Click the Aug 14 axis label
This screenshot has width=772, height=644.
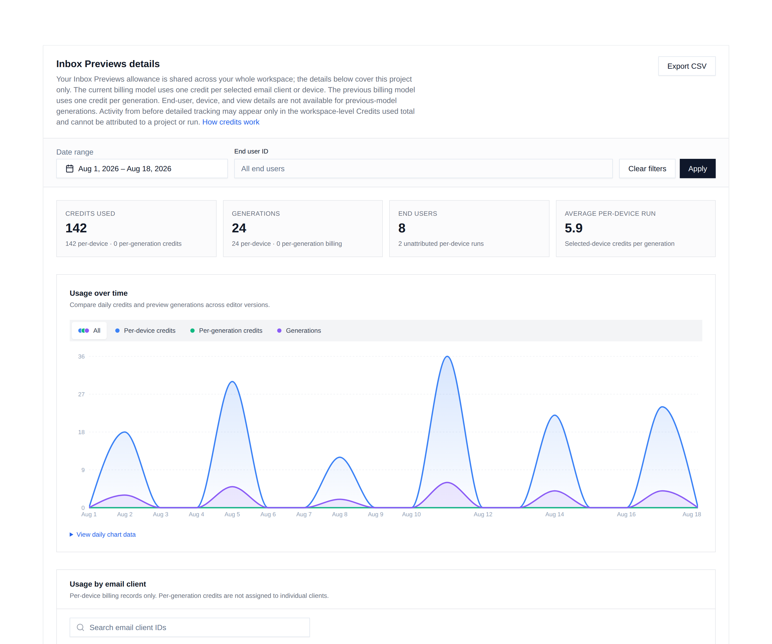pyautogui.click(x=555, y=514)
